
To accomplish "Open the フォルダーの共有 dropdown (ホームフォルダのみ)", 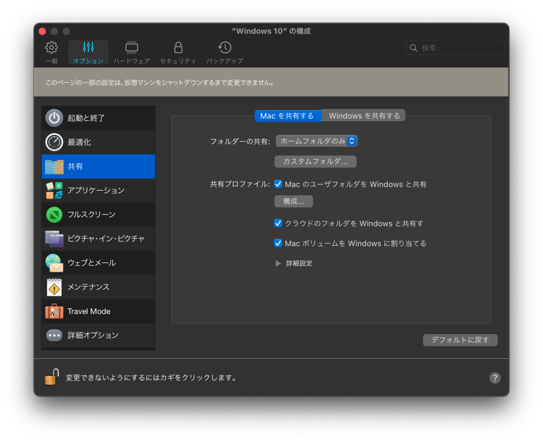I will pyautogui.click(x=316, y=141).
